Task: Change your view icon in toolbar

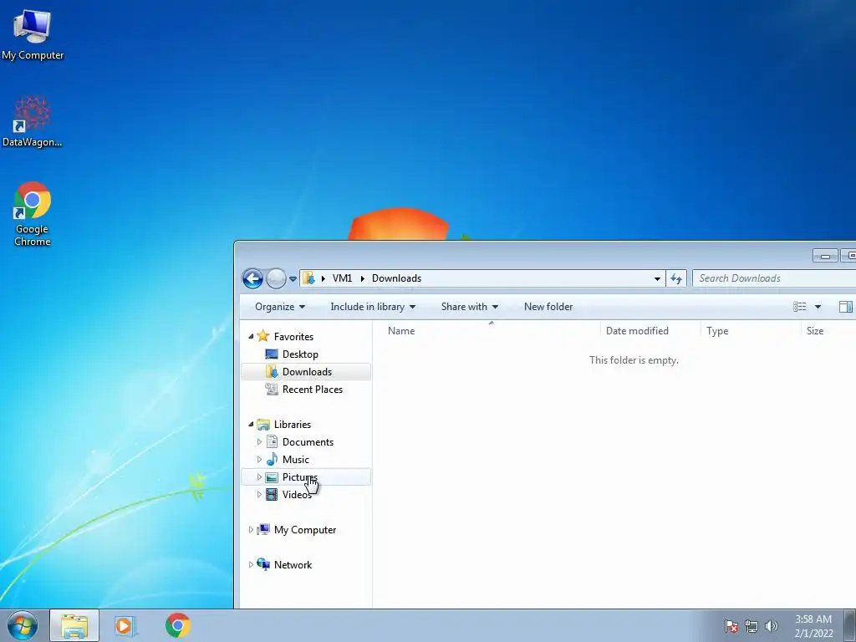Action: [x=800, y=307]
